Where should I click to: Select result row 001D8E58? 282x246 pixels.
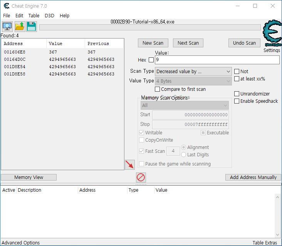point(62,74)
